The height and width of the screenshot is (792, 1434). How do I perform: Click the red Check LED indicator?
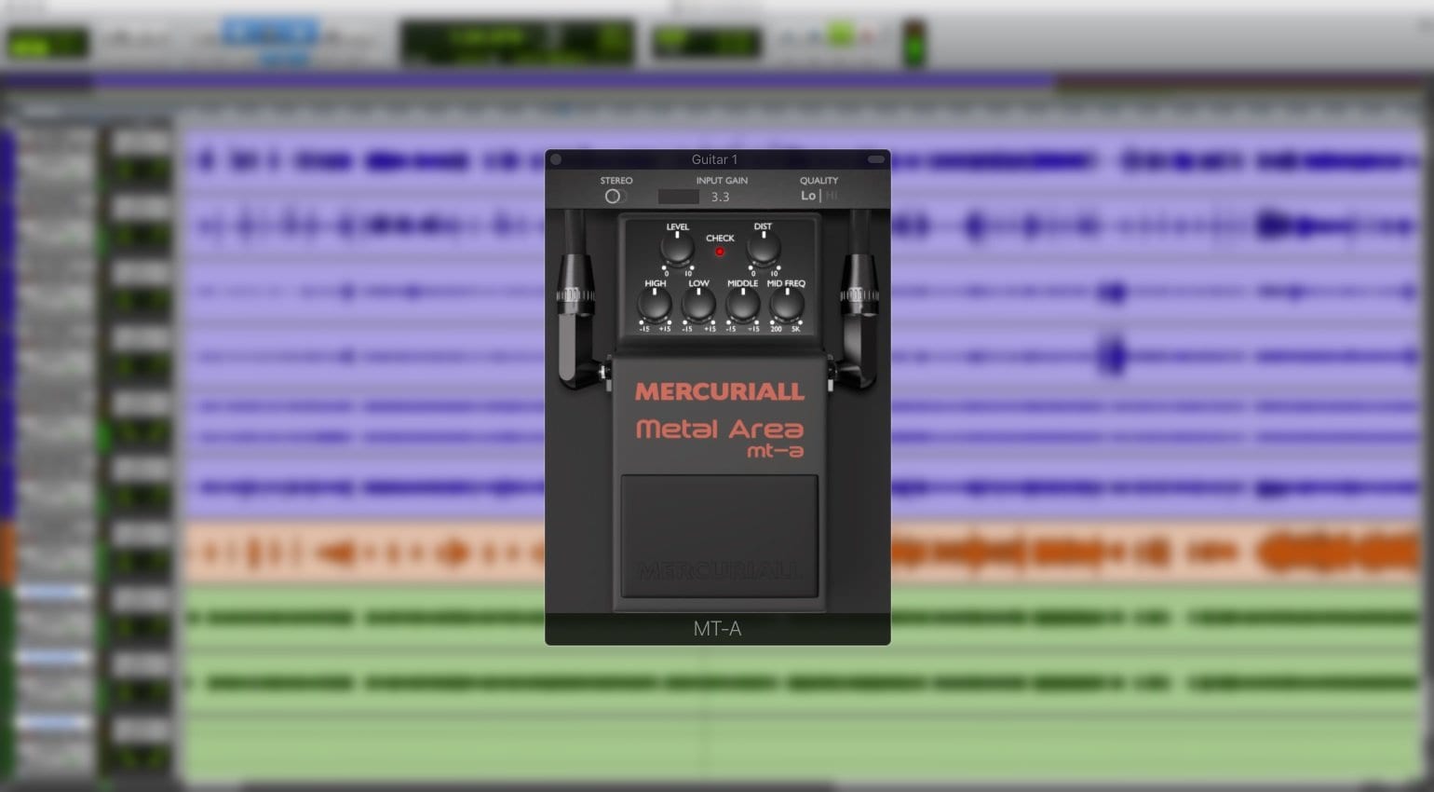720,252
